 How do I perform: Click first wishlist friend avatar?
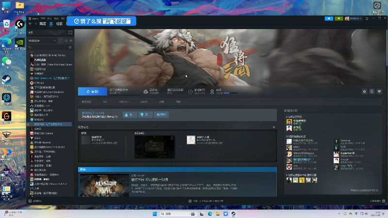[x=289, y=180]
